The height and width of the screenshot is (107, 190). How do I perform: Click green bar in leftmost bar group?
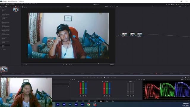83,88
